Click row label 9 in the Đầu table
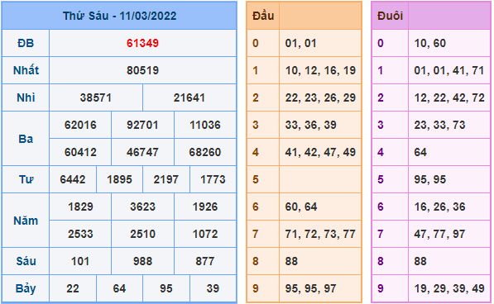Image resolution: width=494 pixels, height=304 pixels. (x=256, y=288)
